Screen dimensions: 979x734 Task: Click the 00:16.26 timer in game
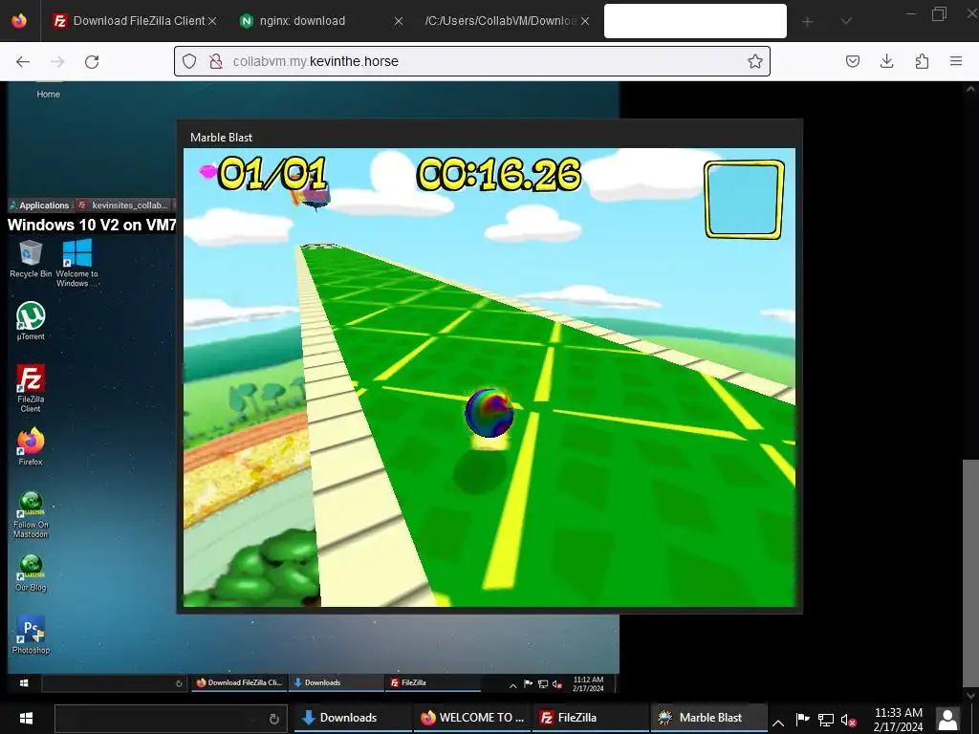pyautogui.click(x=499, y=174)
